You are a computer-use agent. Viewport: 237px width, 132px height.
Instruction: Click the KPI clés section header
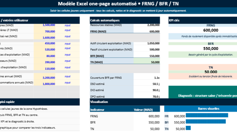pos(203,20)
